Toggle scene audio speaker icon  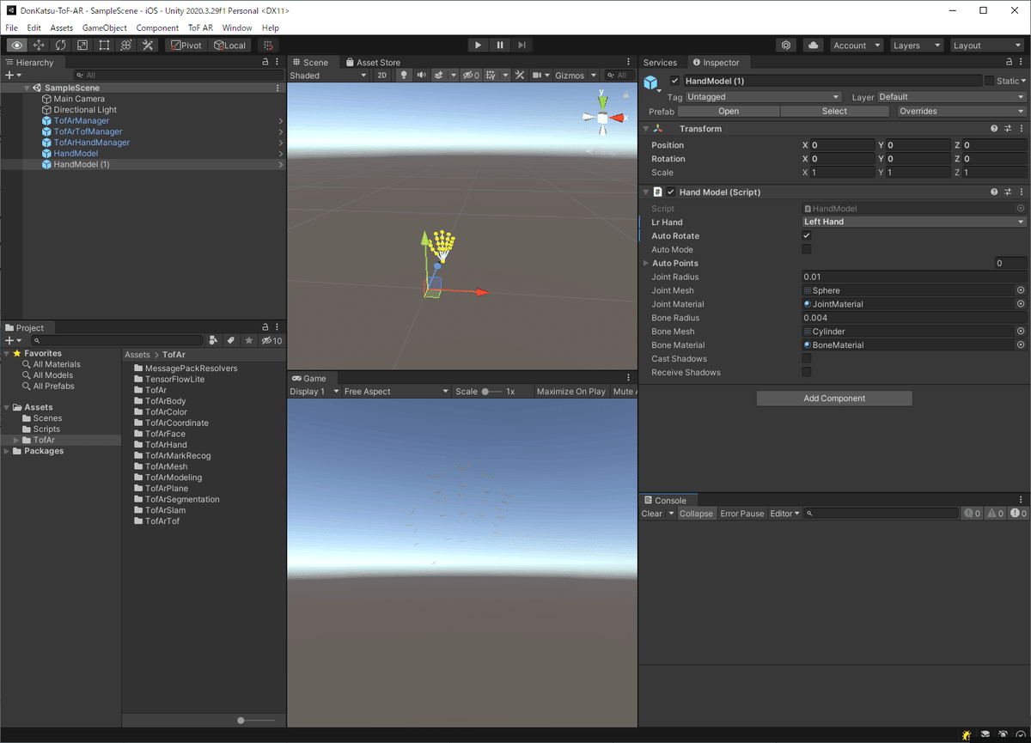(422, 76)
